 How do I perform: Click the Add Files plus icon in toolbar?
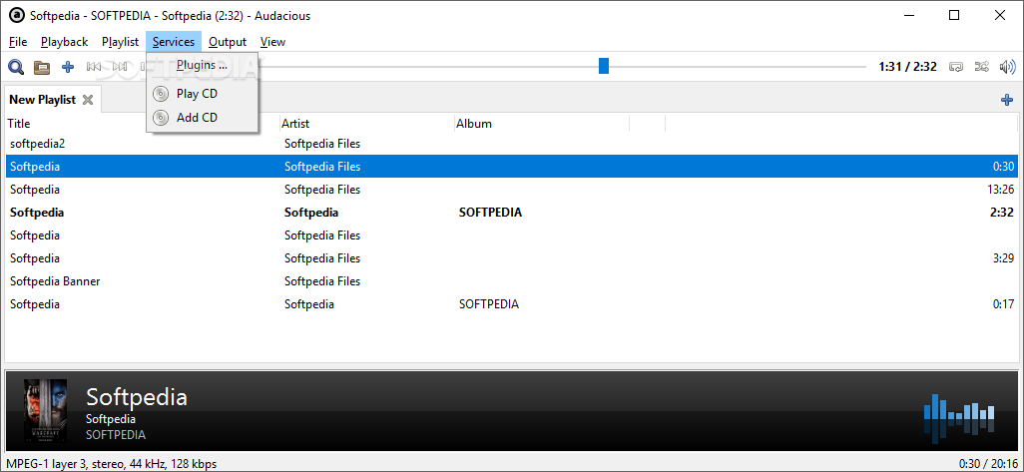coord(68,67)
